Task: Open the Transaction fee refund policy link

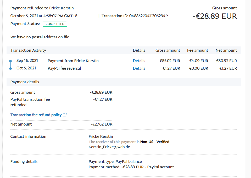Action: 36,115
